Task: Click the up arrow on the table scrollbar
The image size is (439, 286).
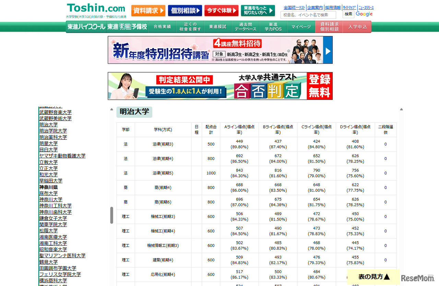Action: point(401,109)
